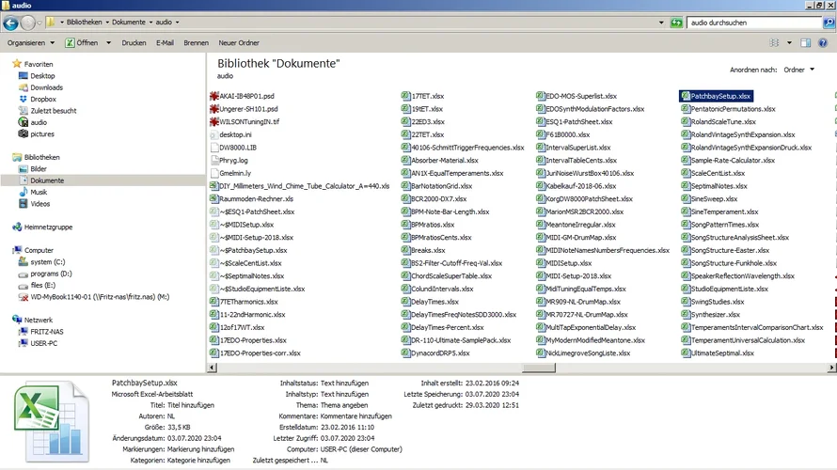The height and width of the screenshot is (470, 837).
Task: Go back using the Back arrow button
Action: pos(10,23)
